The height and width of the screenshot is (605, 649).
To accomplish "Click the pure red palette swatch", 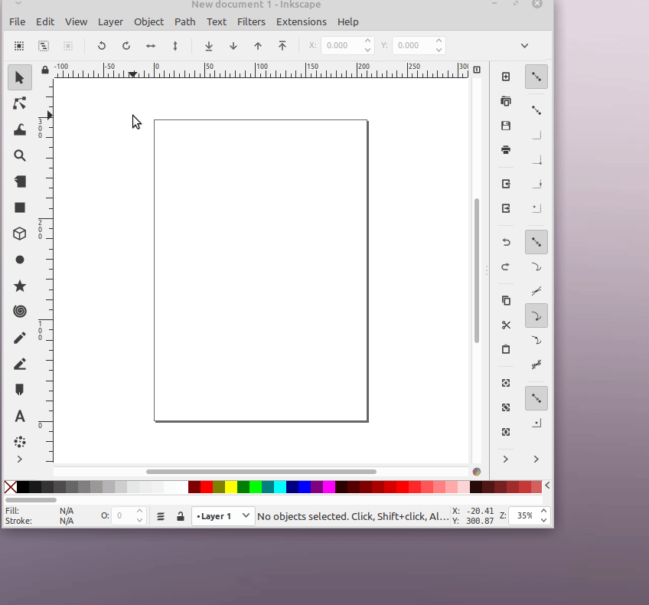I will (207, 487).
